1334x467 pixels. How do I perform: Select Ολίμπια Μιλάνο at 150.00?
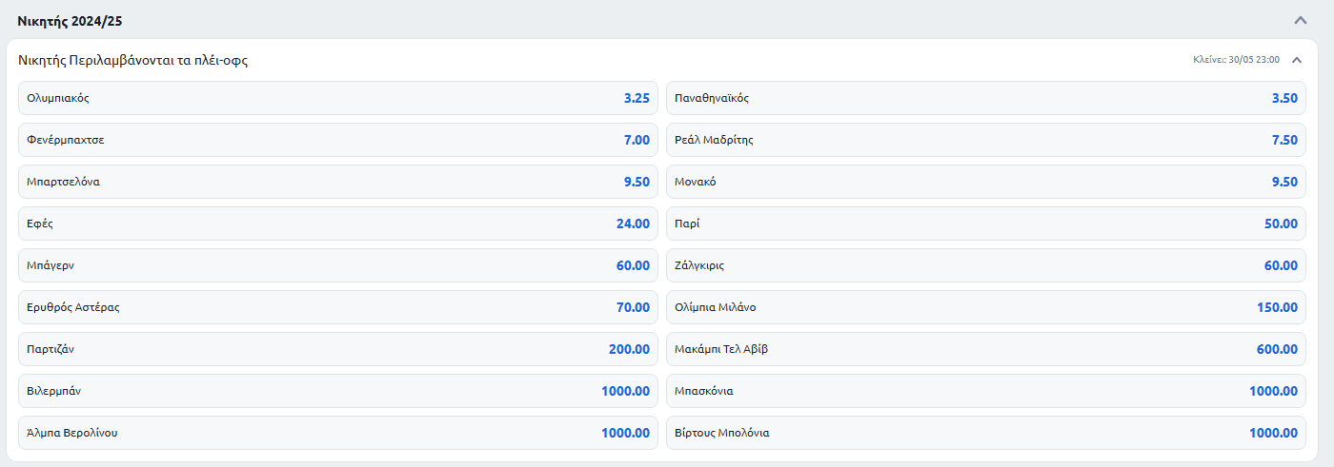[x=985, y=307]
